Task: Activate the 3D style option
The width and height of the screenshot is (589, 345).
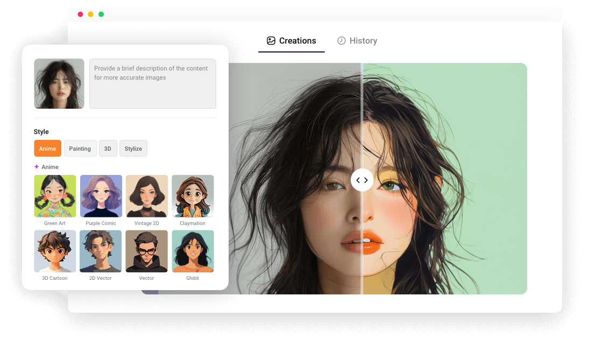Action: click(x=108, y=148)
